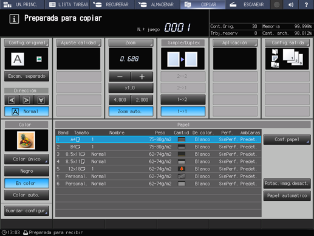Toggle Zoom auto.
The image size is (314, 236).
[131, 111]
